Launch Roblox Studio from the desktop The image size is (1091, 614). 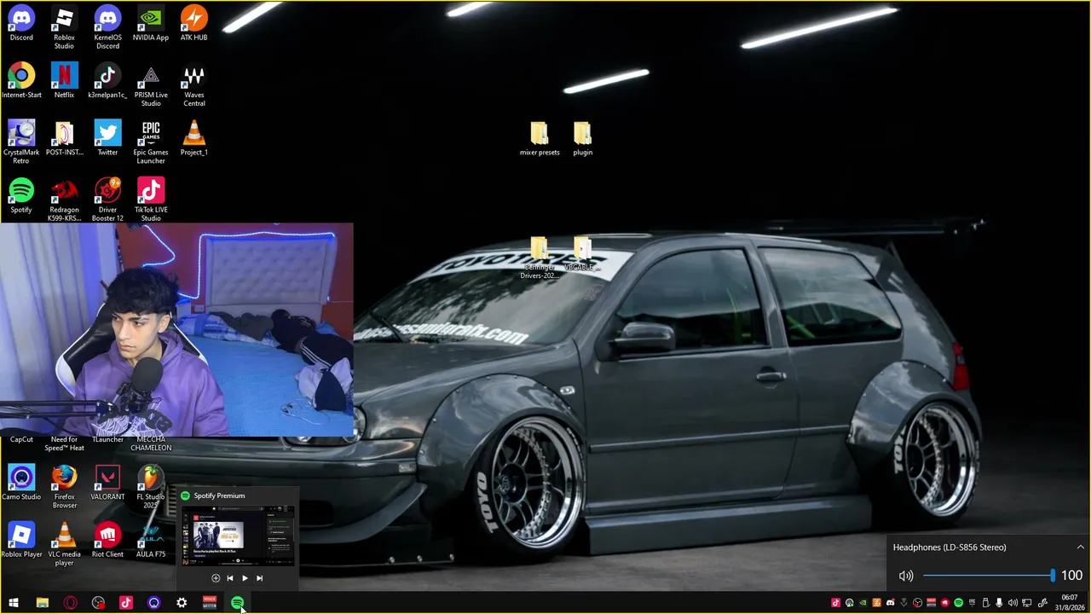pyautogui.click(x=64, y=27)
